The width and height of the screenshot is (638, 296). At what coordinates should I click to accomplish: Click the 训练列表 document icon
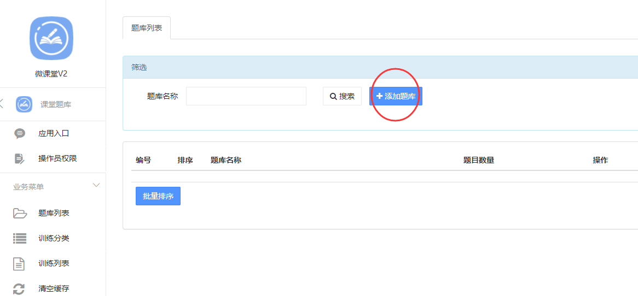tap(20, 264)
